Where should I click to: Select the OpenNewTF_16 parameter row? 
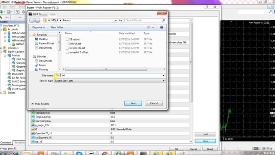pos(110,133)
